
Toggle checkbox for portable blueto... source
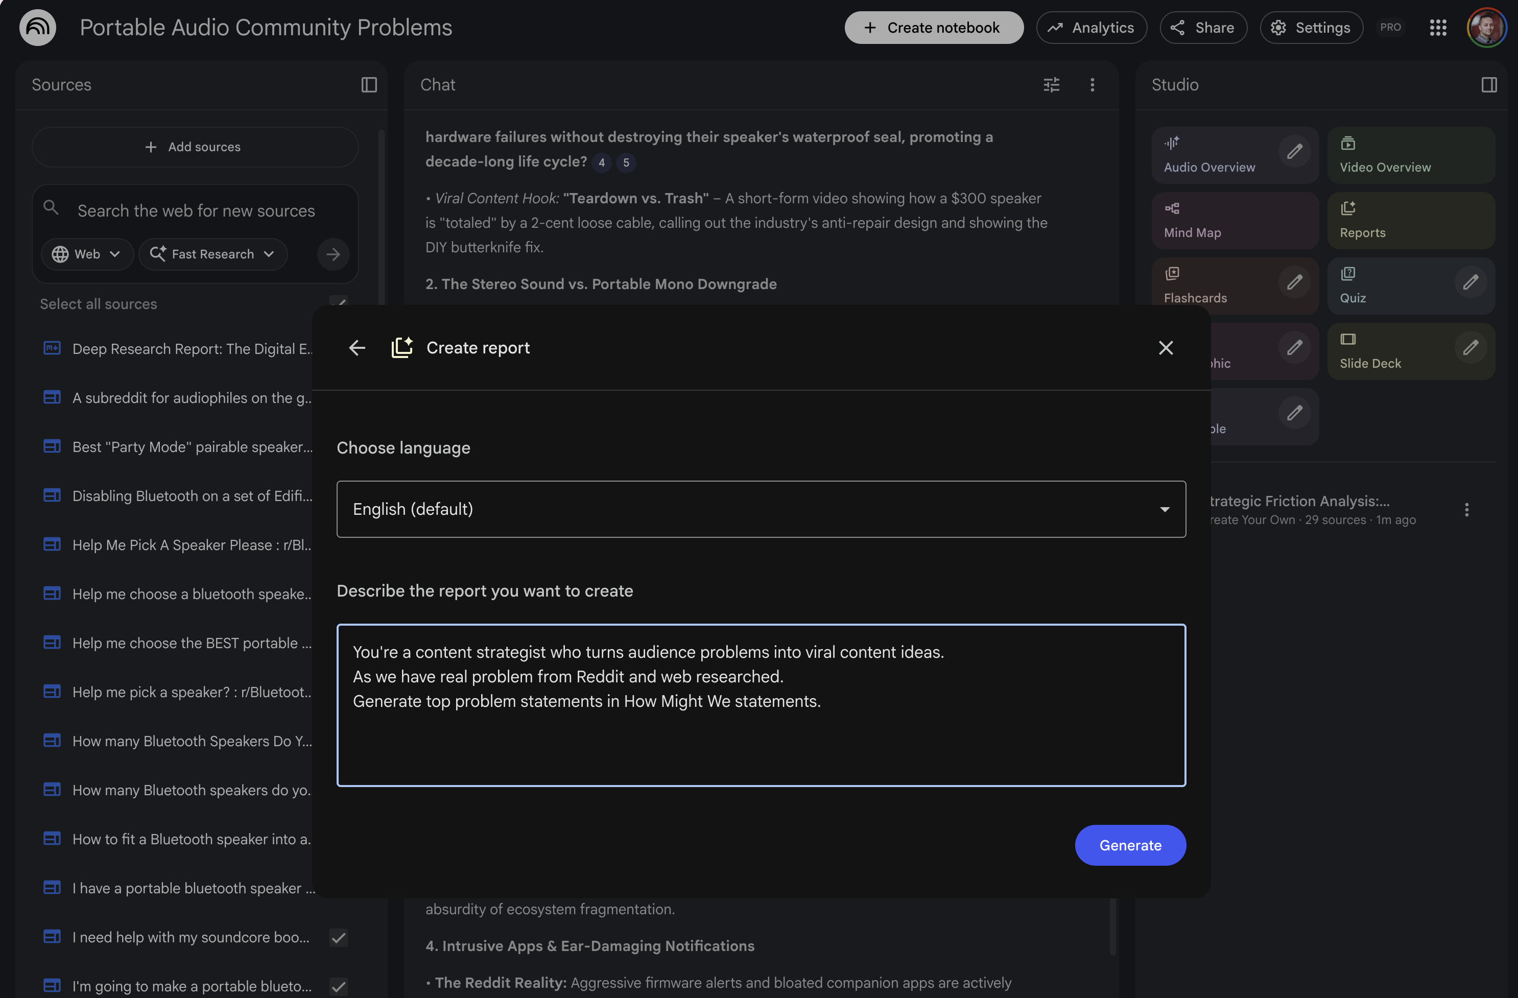(x=339, y=987)
